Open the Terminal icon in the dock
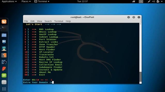 click(x=4, y=28)
